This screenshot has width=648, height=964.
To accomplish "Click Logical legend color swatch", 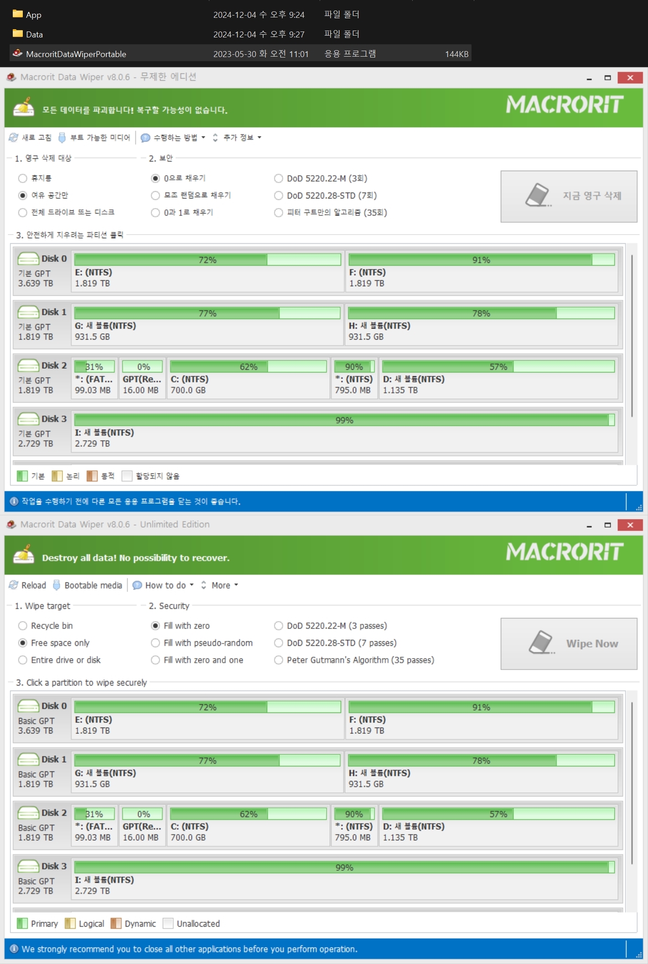I will 70,923.
